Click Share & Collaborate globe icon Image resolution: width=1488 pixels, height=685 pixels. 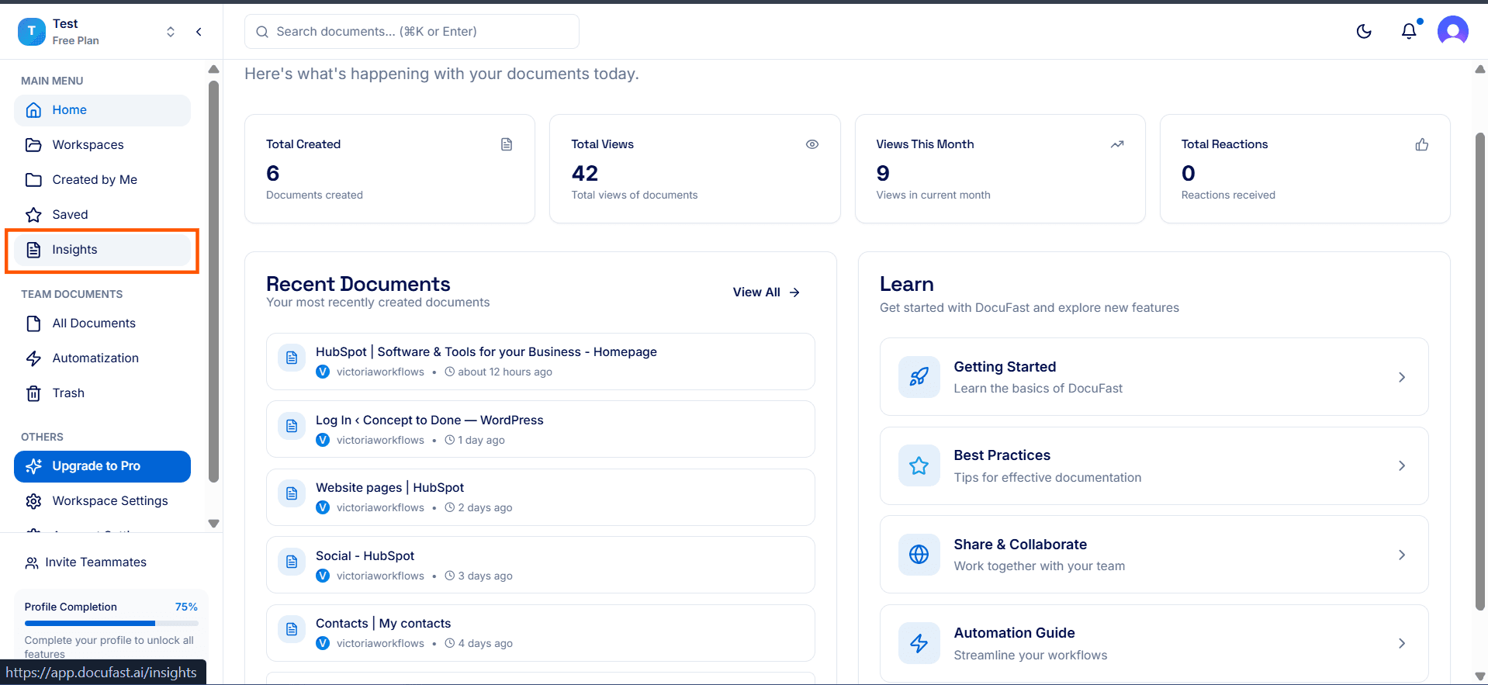919,555
